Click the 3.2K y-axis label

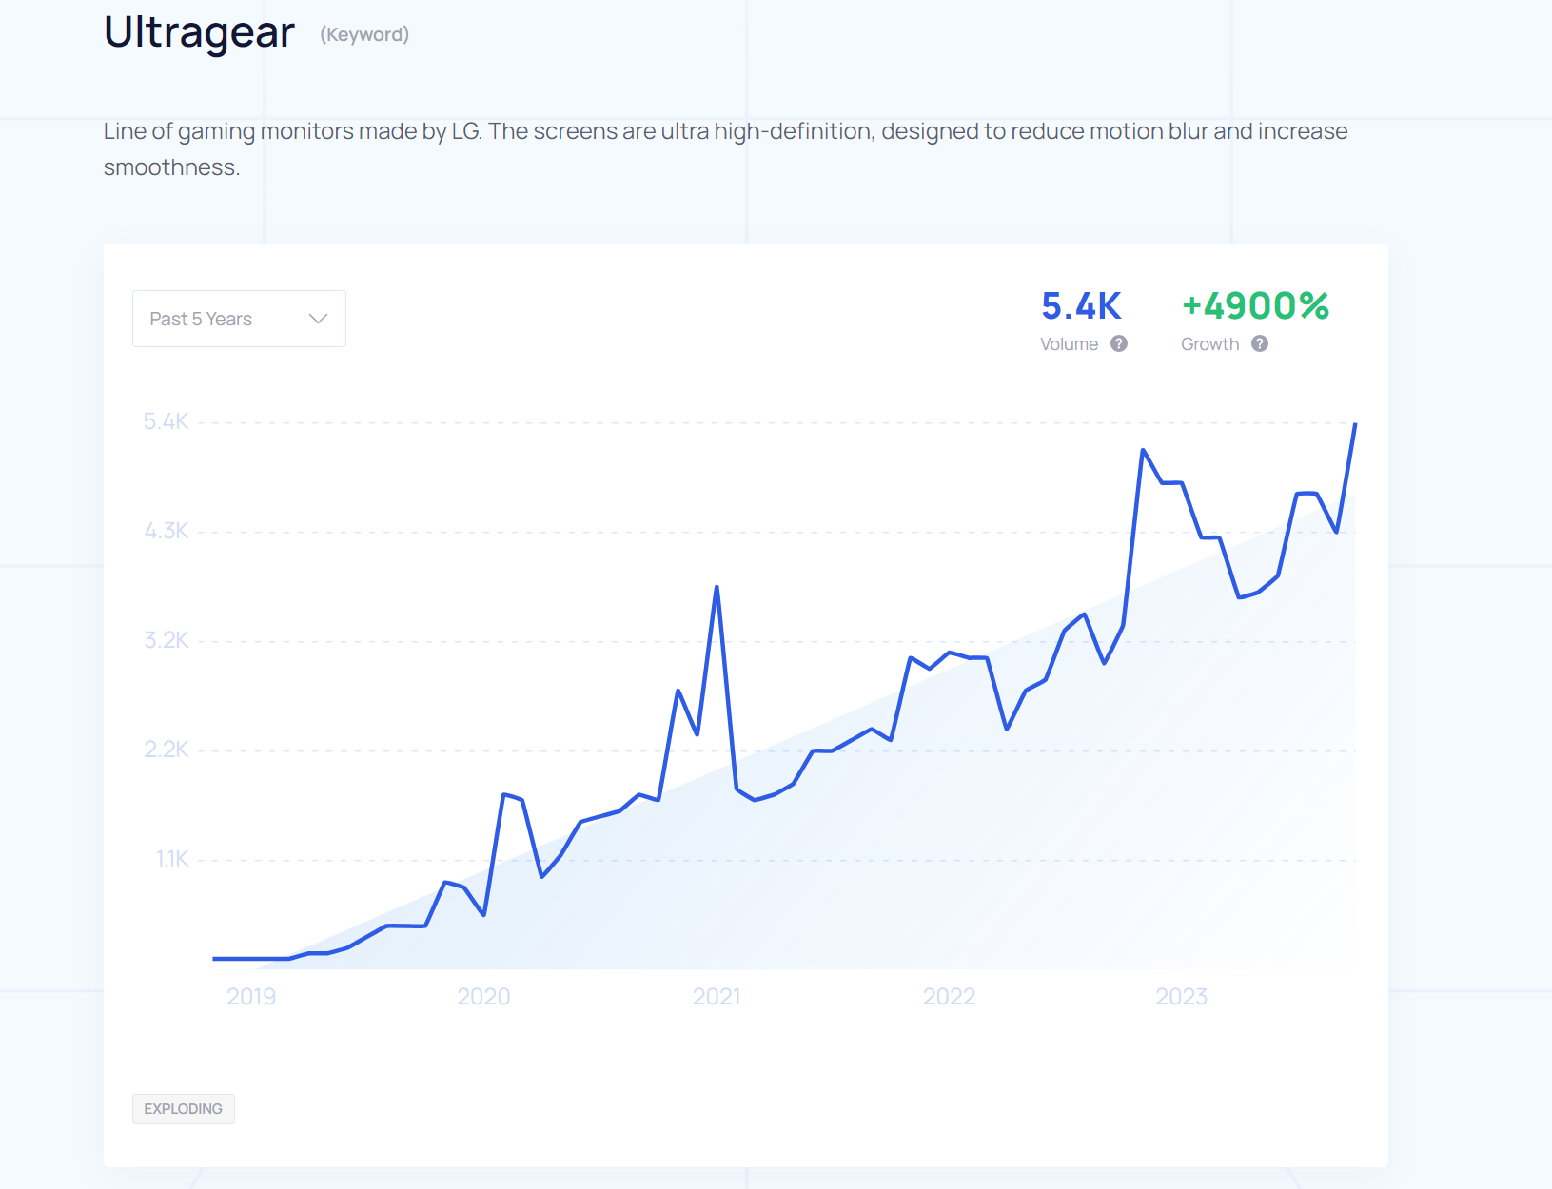[x=167, y=640]
